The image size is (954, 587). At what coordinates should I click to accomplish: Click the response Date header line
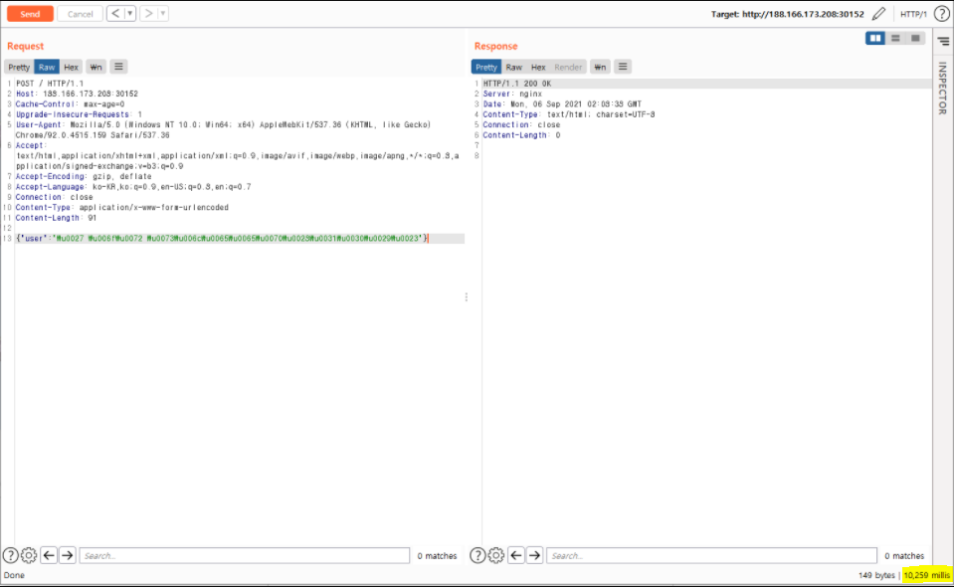coord(562,104)
